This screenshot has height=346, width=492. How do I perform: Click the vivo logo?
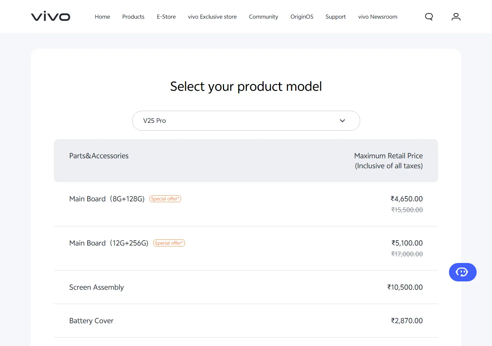click(51, 17)
